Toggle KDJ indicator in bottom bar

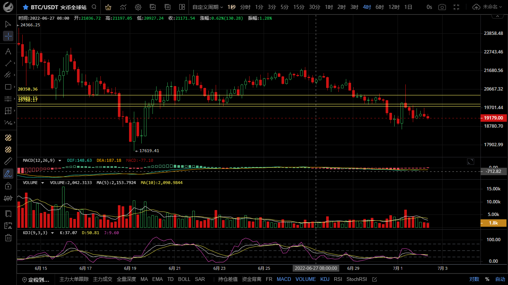point(325,279)
